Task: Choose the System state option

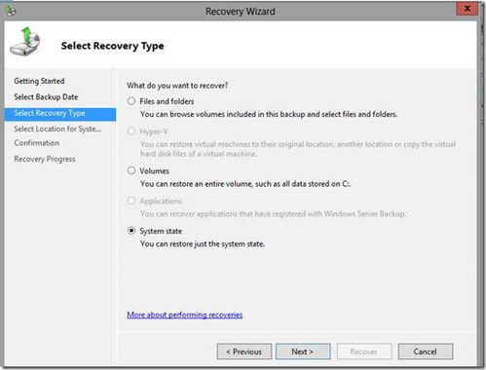Action: pos(131,231)
